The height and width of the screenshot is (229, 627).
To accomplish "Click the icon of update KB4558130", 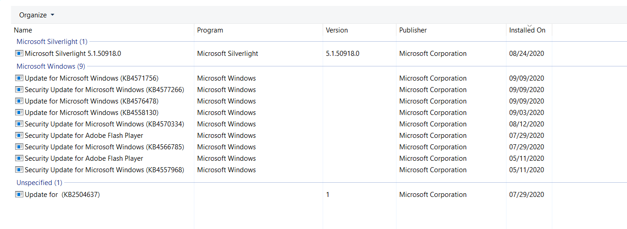I will [x=19, y=113].
